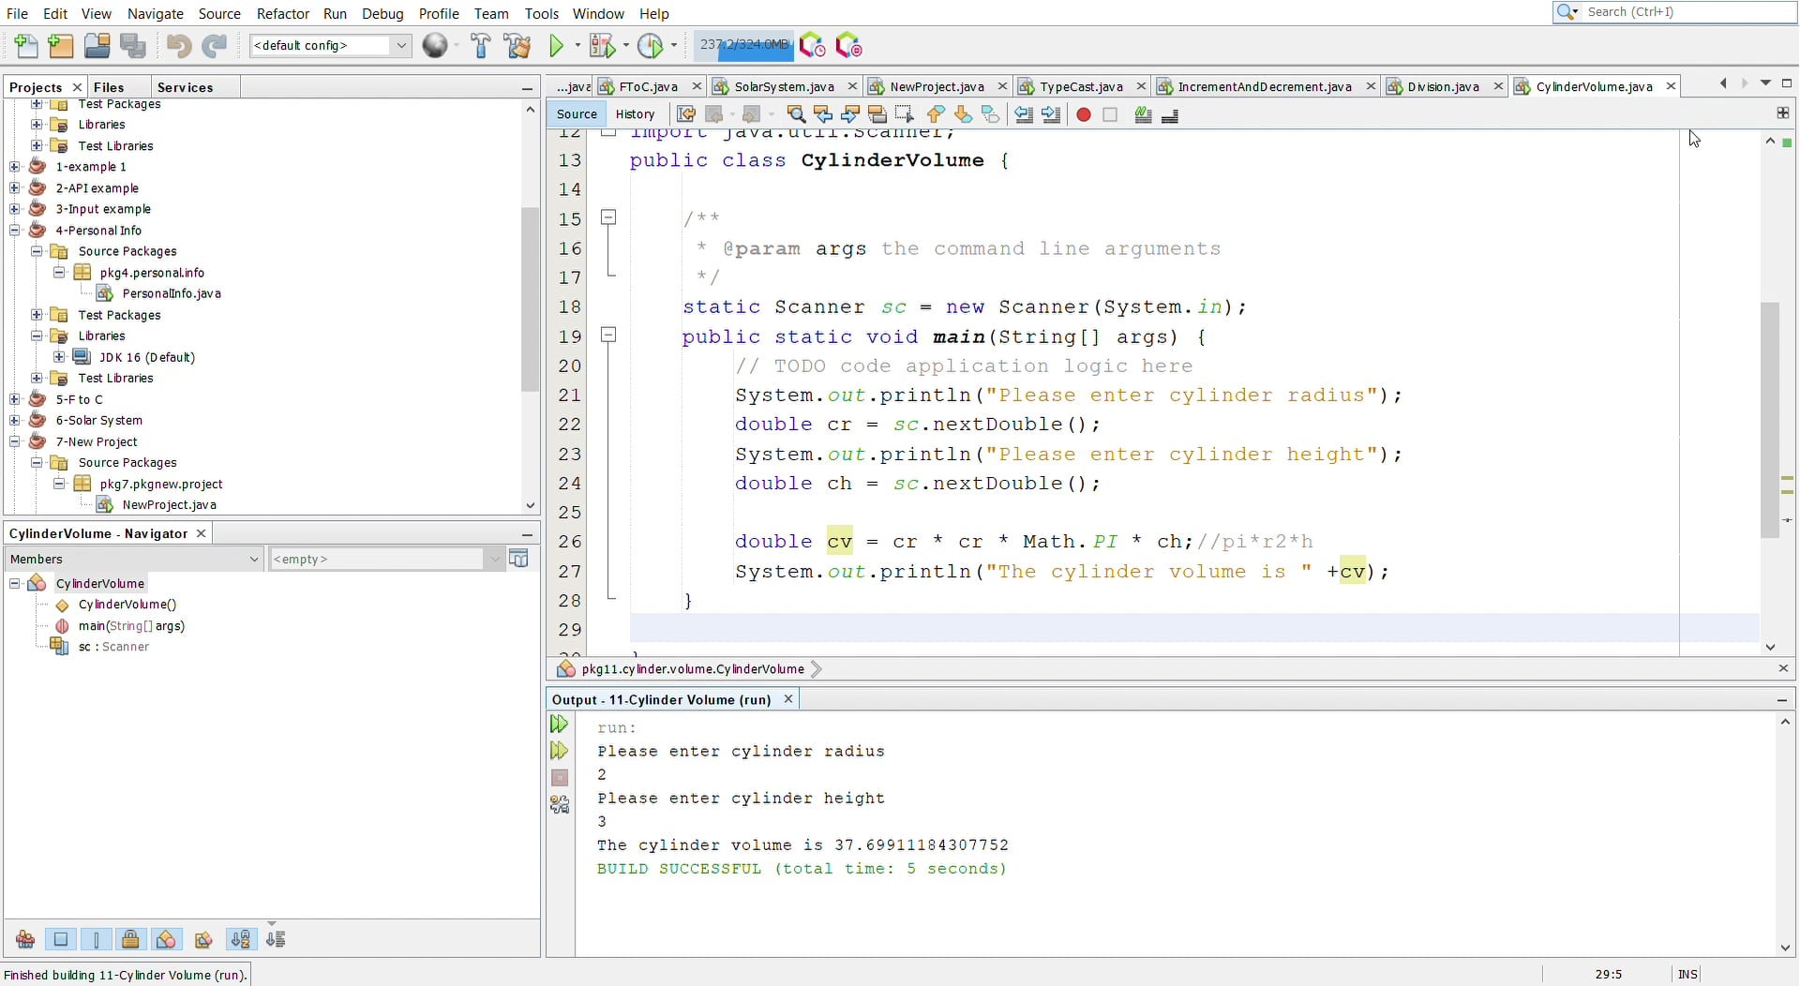The width and height of the screenshot is (1800, 986).
Task: Click the Debug Project toolbar icon
Action: pos(602,45)
